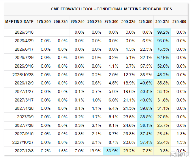Select the 350-375 column header
The height and width of the screenshot is (159, 191).
(162, 21)
